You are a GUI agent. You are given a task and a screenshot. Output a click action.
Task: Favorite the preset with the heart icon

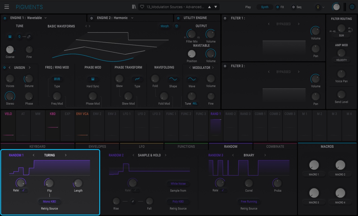142,7
